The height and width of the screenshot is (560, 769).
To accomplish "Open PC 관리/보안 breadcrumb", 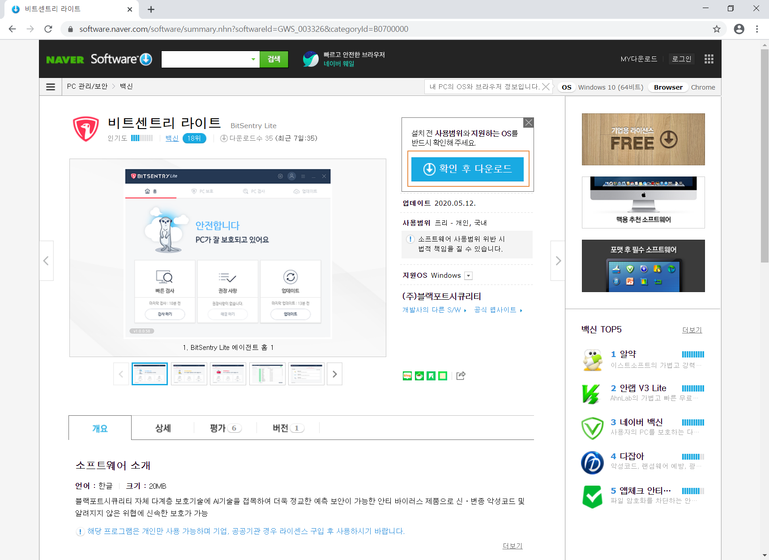I will (x=87, y=86).
